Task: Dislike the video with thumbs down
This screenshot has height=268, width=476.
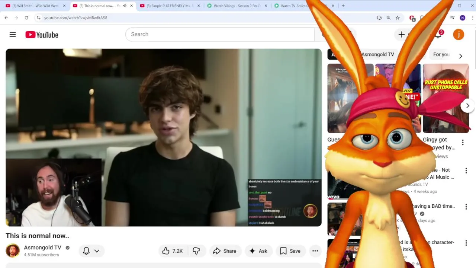Action: coord(196,251)
